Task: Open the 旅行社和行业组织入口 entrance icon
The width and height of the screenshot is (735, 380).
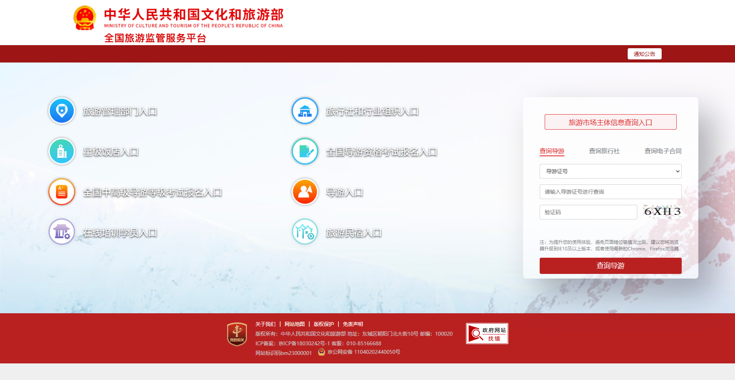Action: (305, 111)
